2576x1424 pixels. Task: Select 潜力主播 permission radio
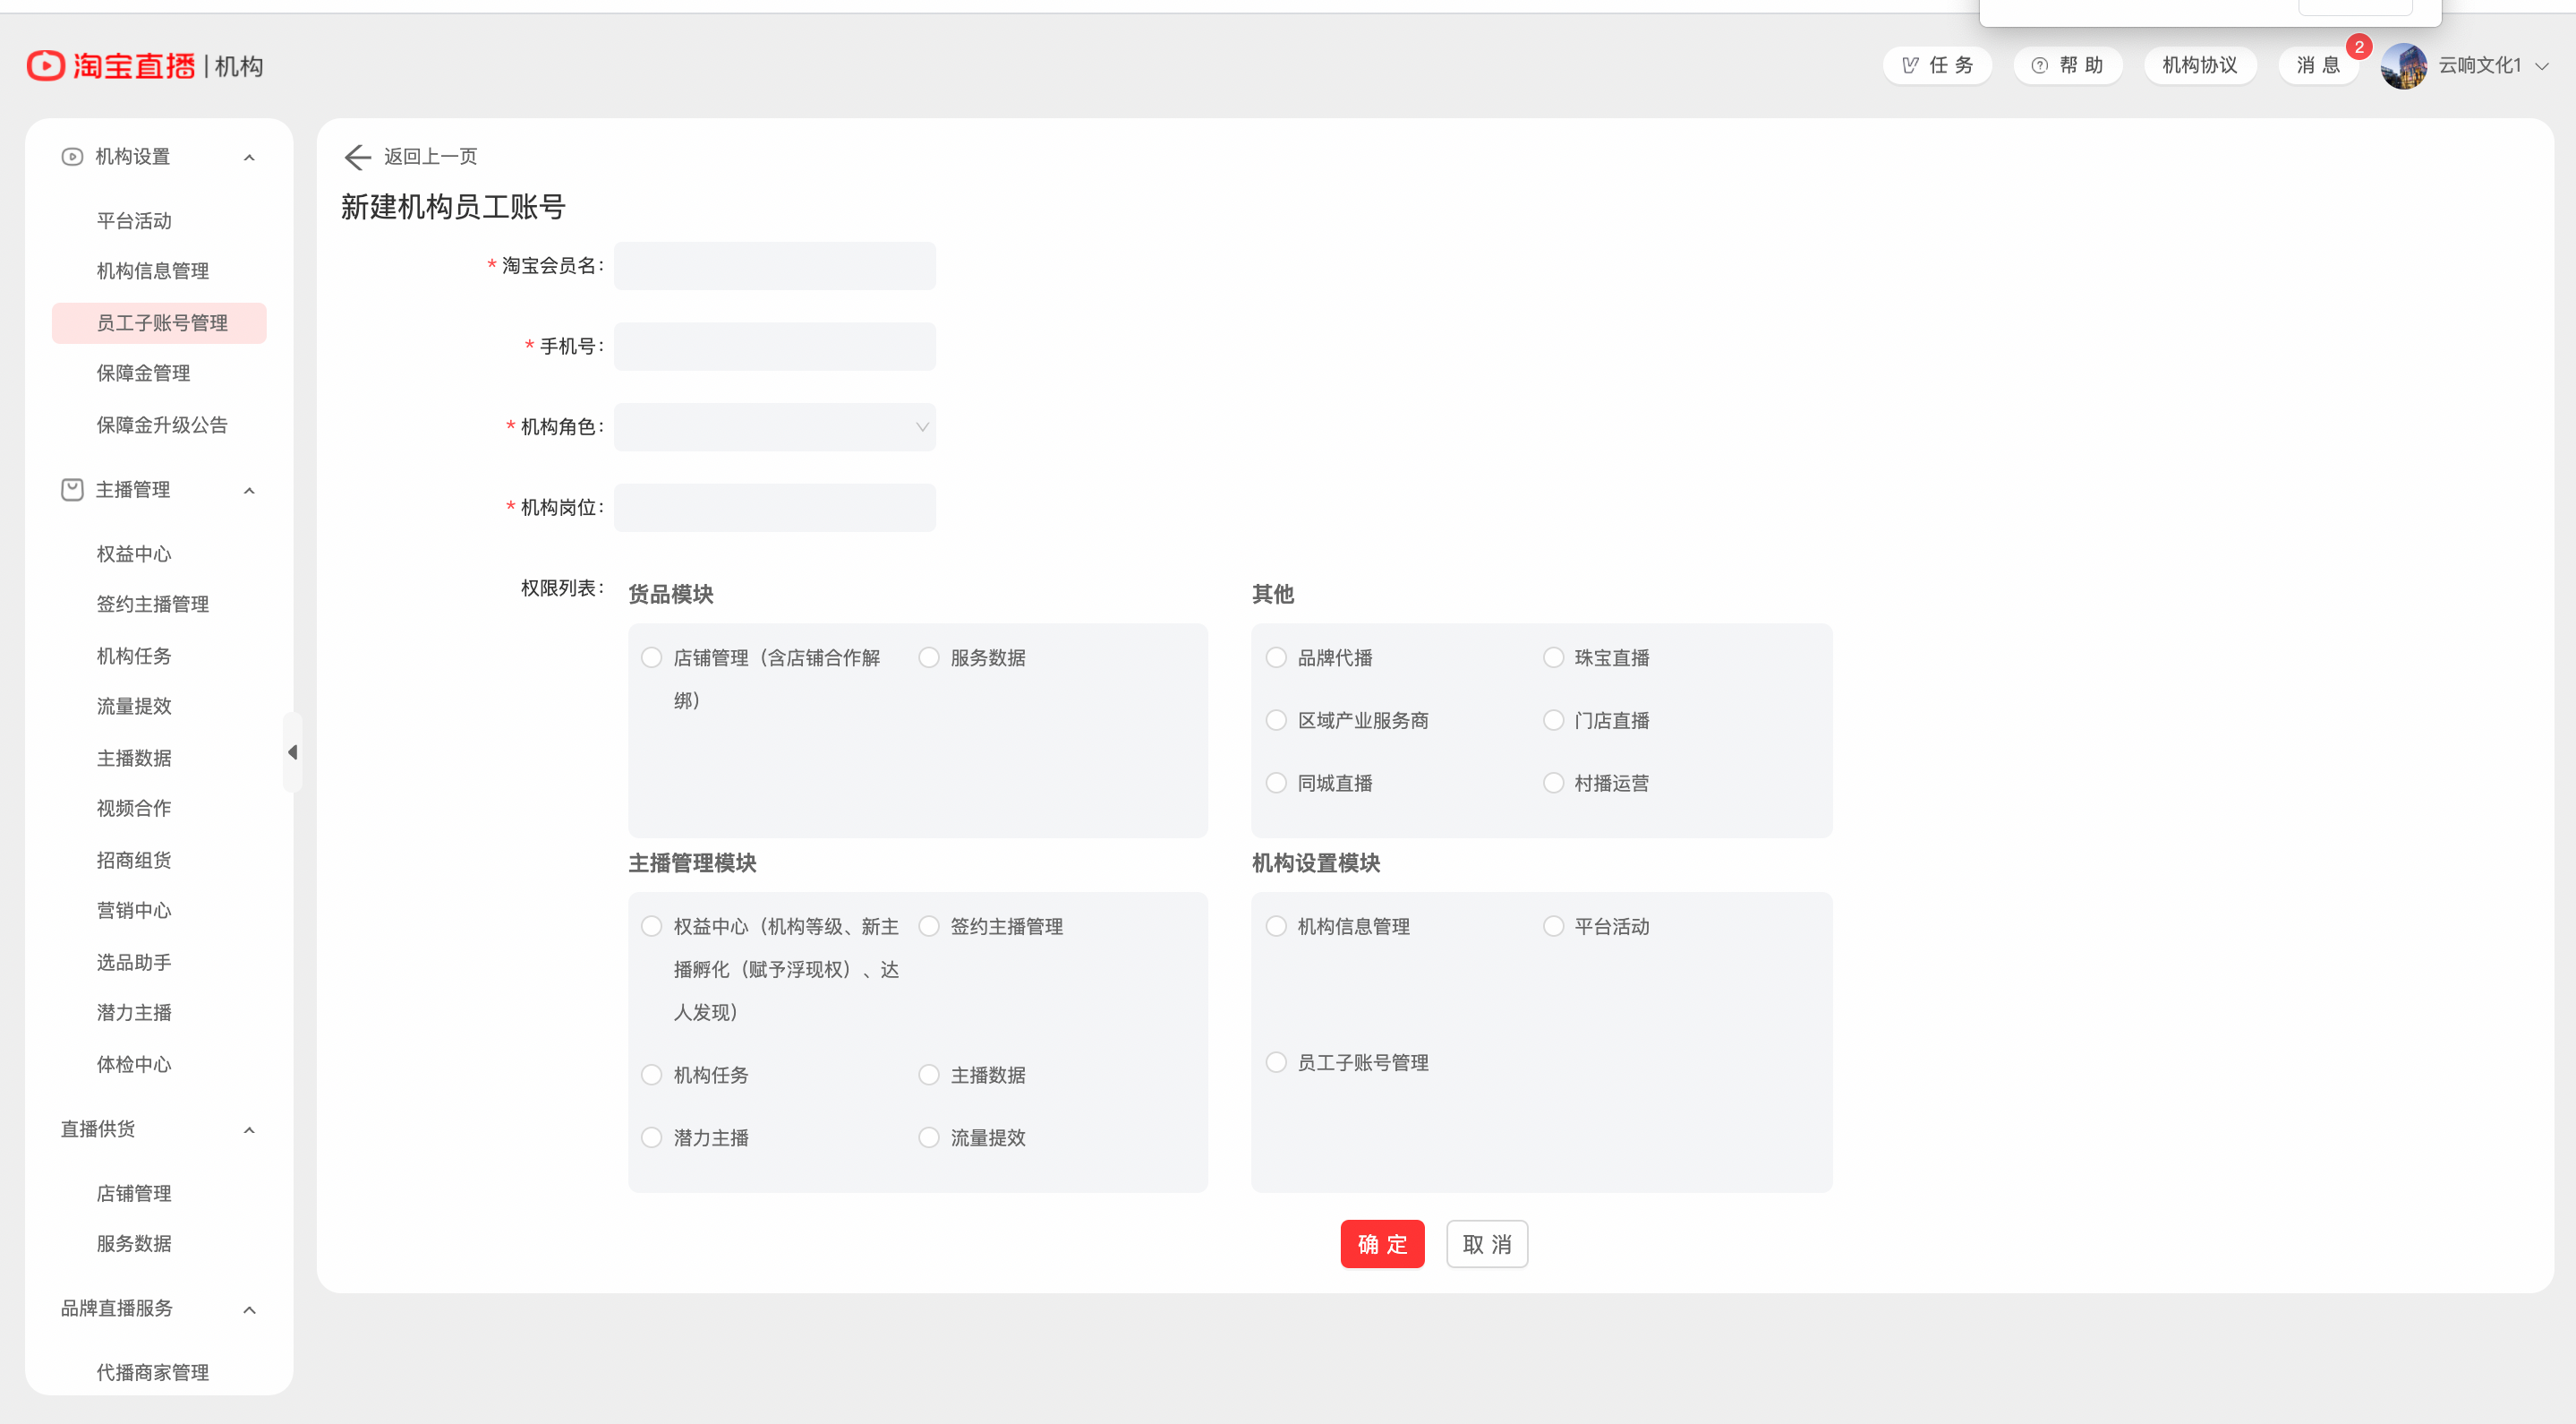tap(652, 1137)
